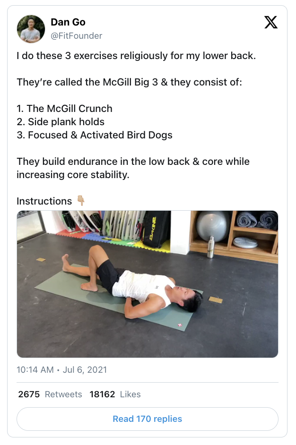
Task: Click the X logo icon
Action: click(271, 22)
